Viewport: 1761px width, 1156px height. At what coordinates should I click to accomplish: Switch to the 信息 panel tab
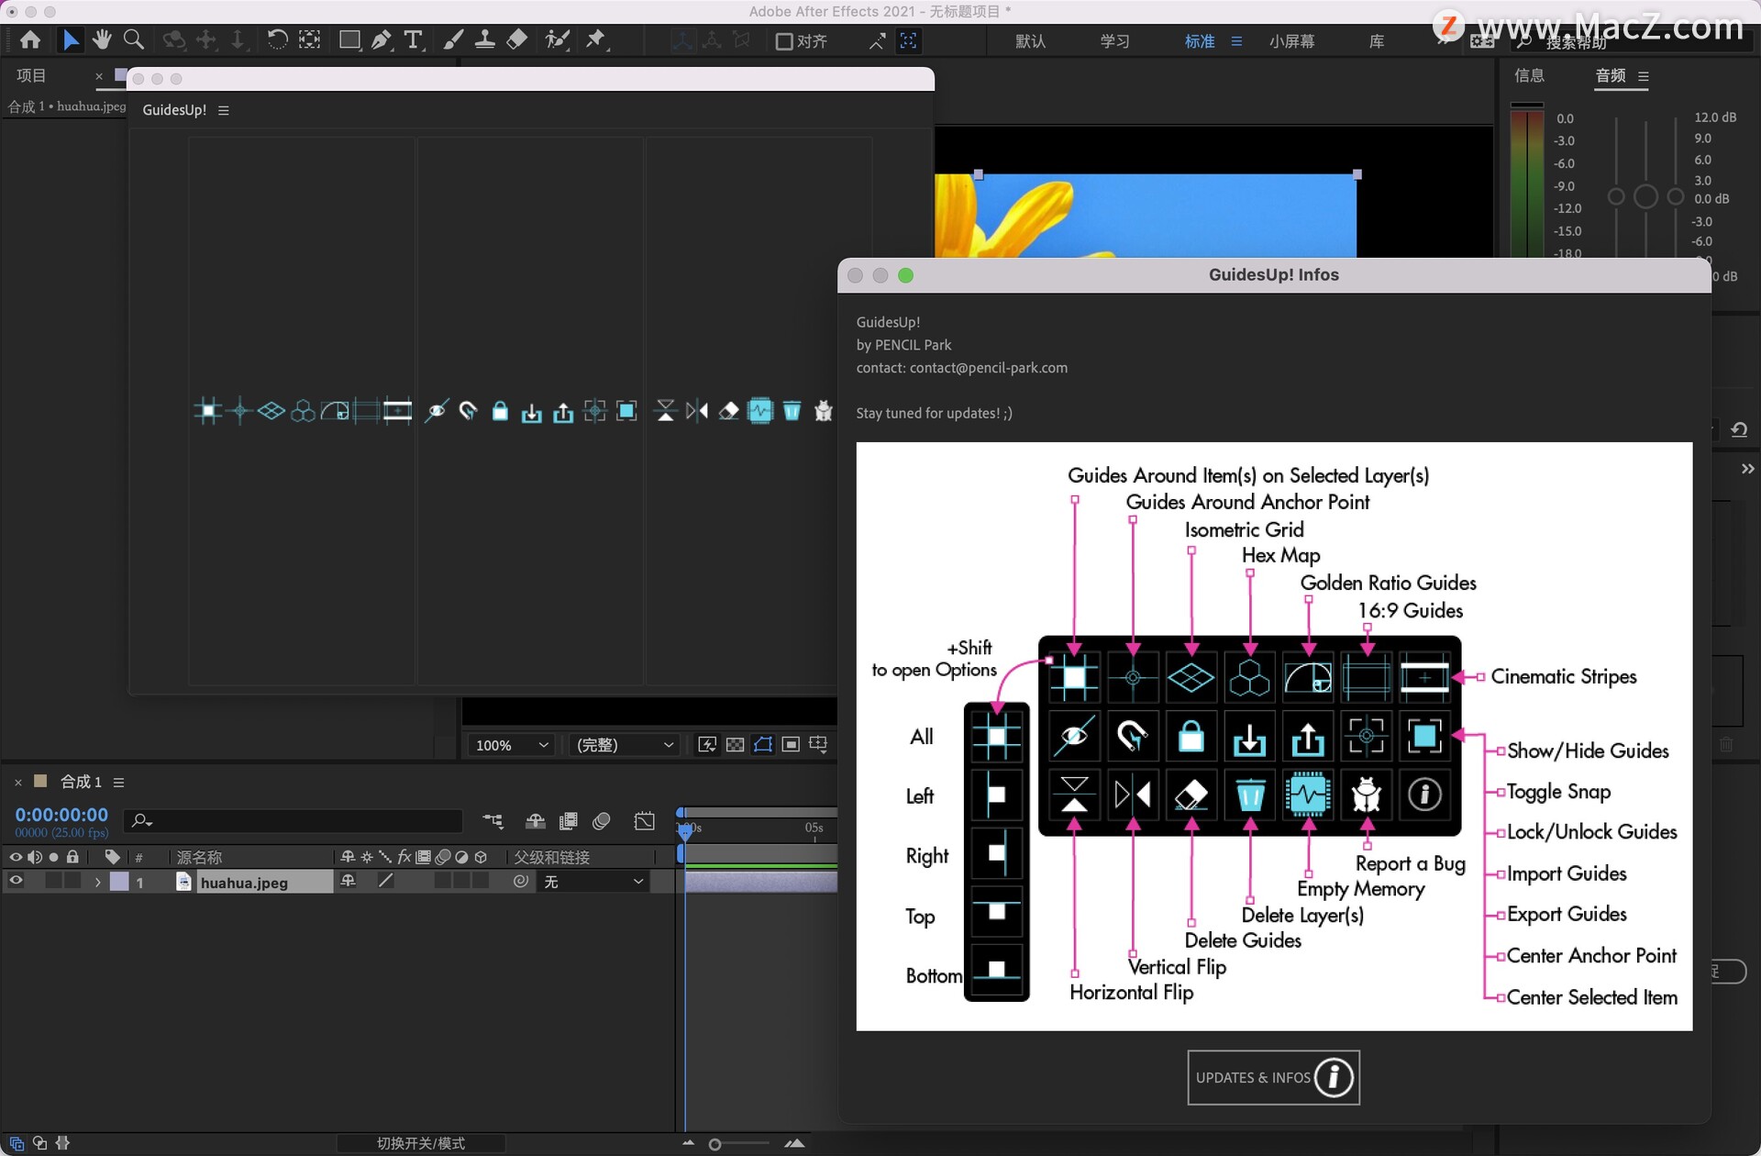click(x=1529, y=76)
